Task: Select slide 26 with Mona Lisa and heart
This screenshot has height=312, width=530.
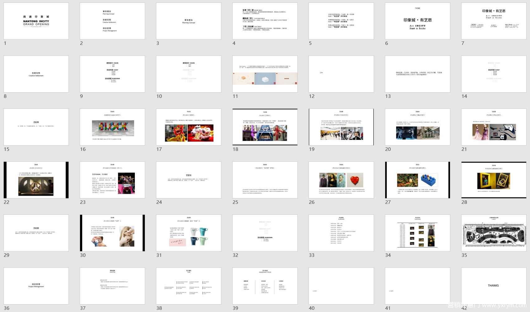Action: tap(341, 180)
